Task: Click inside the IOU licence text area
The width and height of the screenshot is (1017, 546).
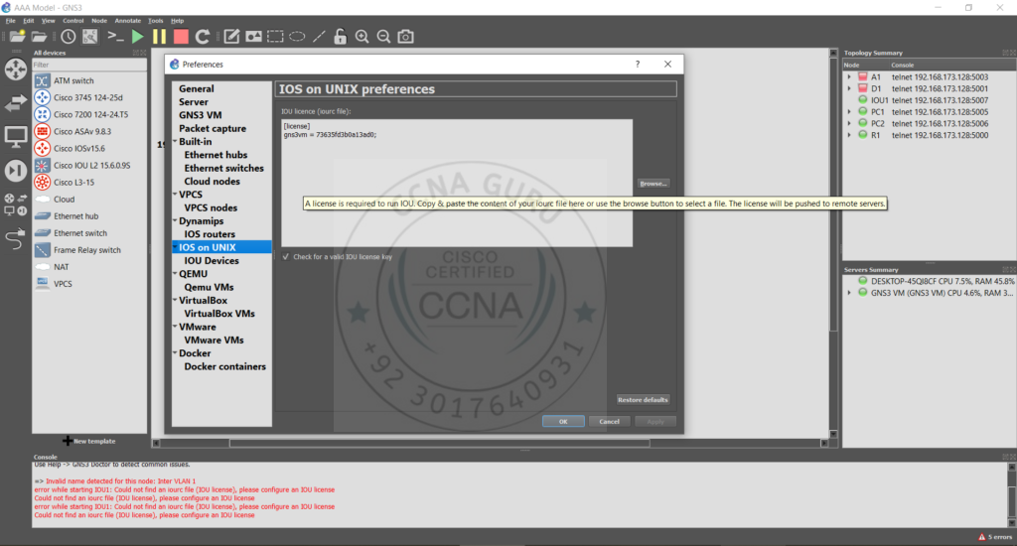Action: pos(457,183)
